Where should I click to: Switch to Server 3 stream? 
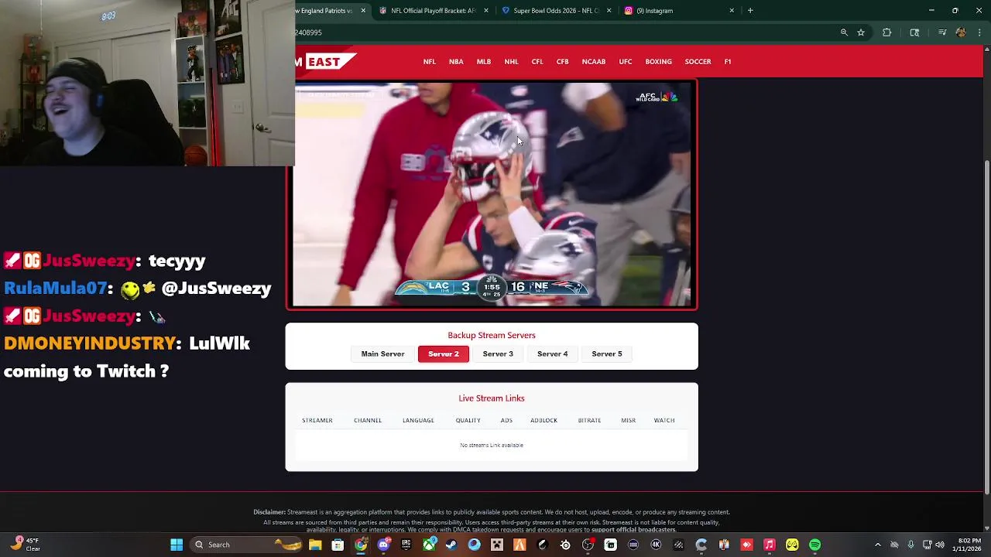coord(498,354)
